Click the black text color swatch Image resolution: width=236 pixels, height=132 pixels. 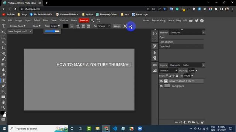pyautogui.click(x=66, y=26)
